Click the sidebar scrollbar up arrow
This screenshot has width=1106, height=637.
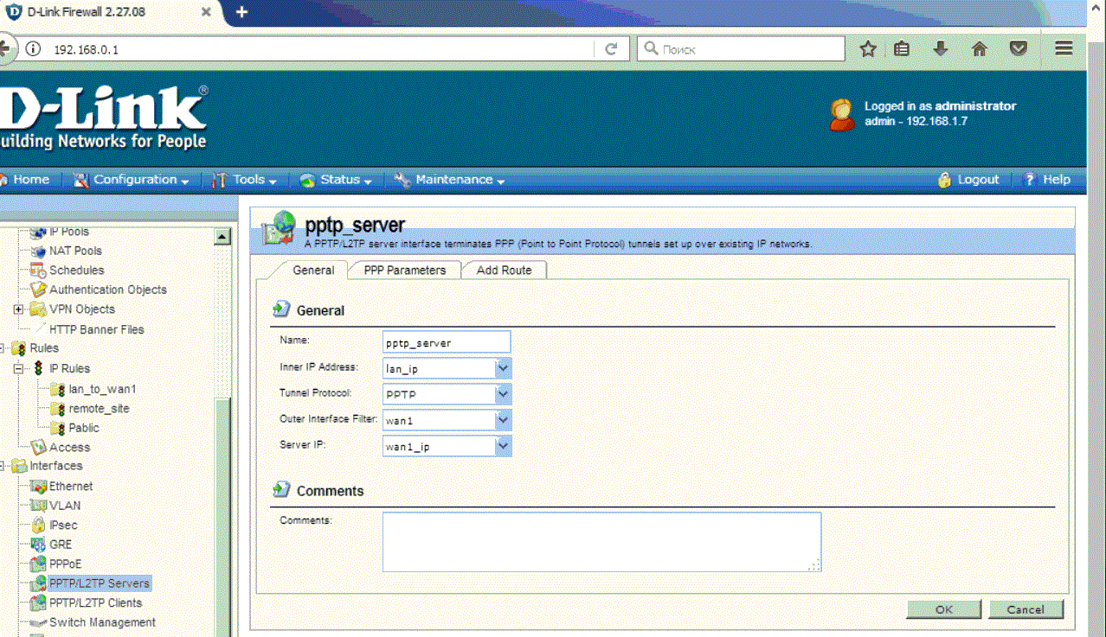click(222, 236)
